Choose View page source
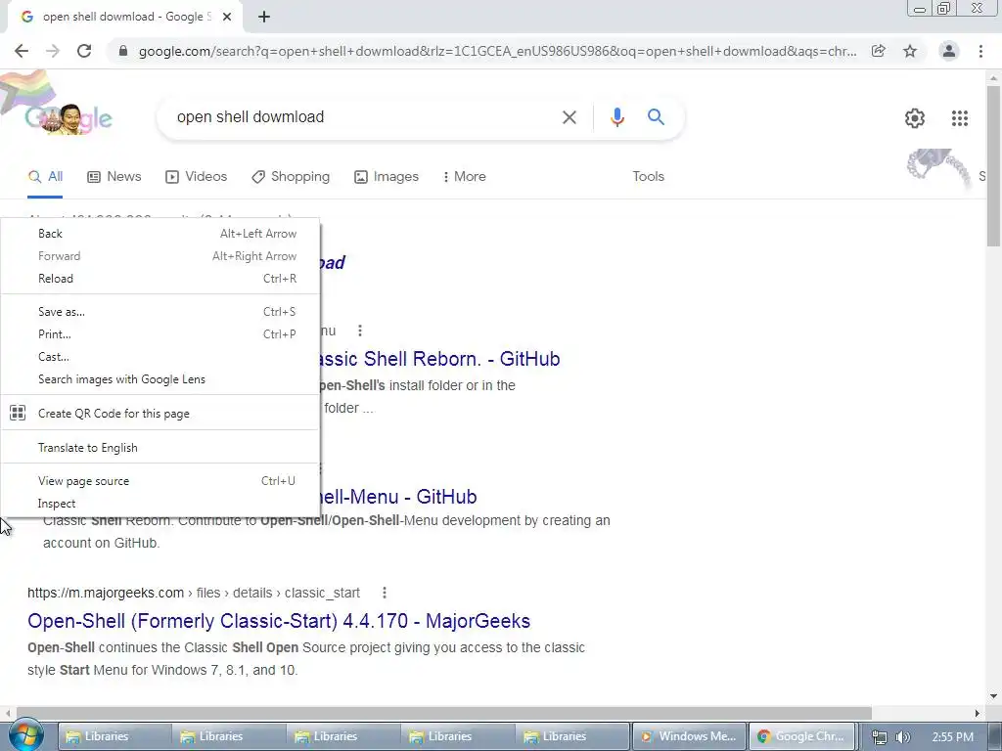1002x751 pixels. [159, 481]
